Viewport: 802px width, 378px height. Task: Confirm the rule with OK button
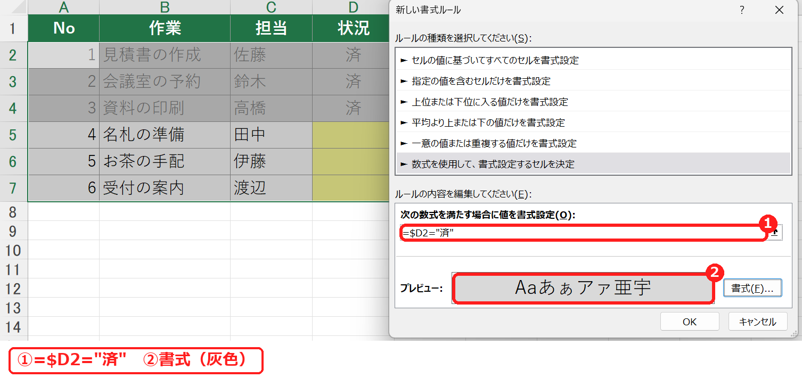point(690,322)
